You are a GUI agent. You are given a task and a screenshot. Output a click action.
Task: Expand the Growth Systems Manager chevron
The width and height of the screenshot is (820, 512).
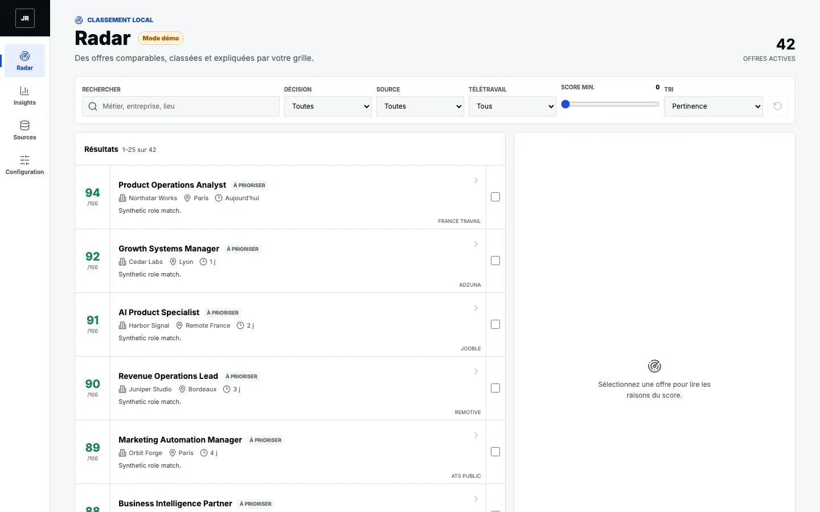[x=476, y=244]
